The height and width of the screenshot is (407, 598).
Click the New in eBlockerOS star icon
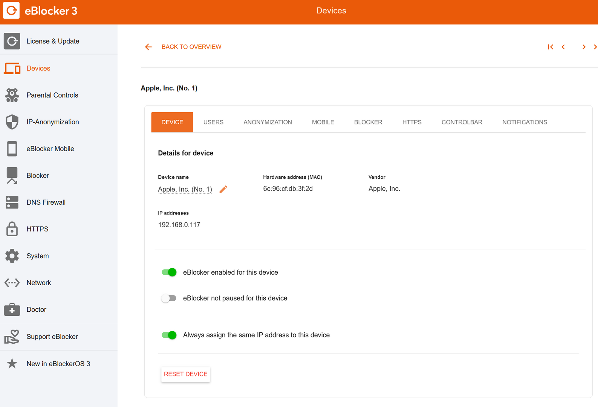pyautogui.click(x=12, y=364)
